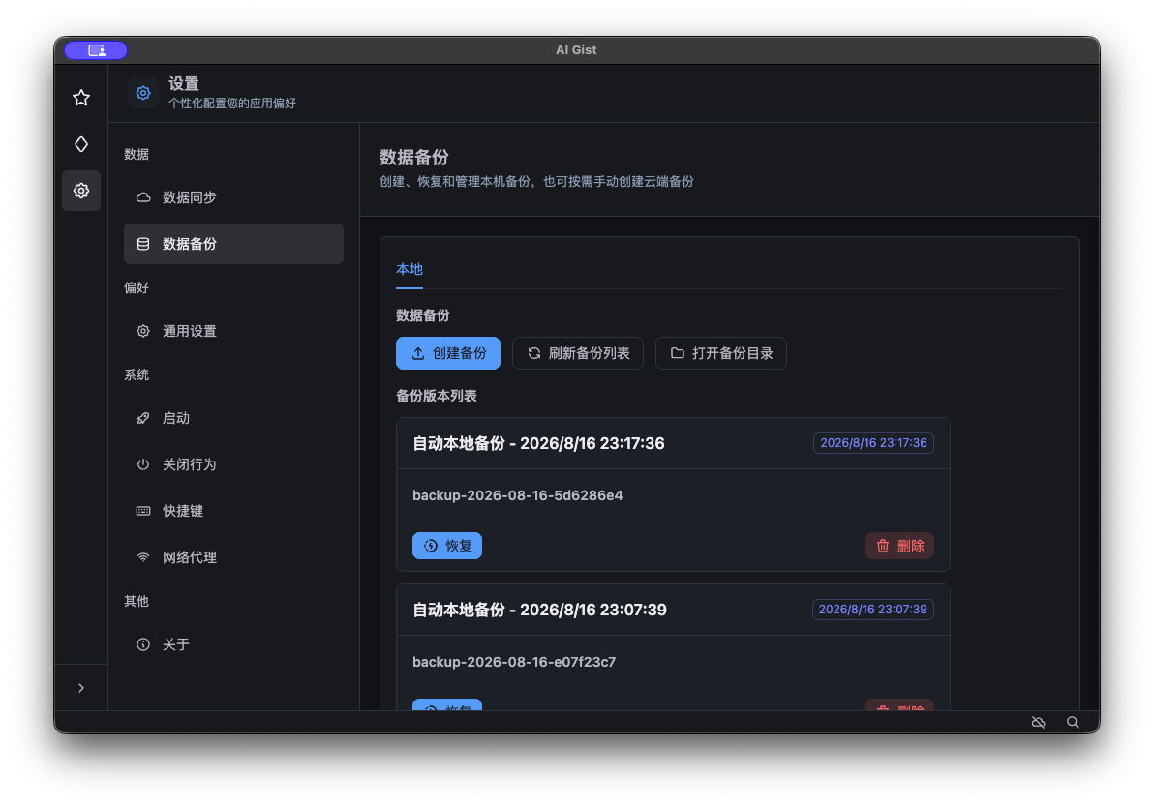Viewport: 1154px width, 805px height.
Task: Click the 备份版本列表 heading
Action: 437,396
